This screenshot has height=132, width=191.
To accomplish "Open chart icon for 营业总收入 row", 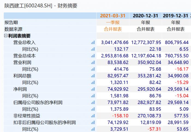I will point(93,43).
